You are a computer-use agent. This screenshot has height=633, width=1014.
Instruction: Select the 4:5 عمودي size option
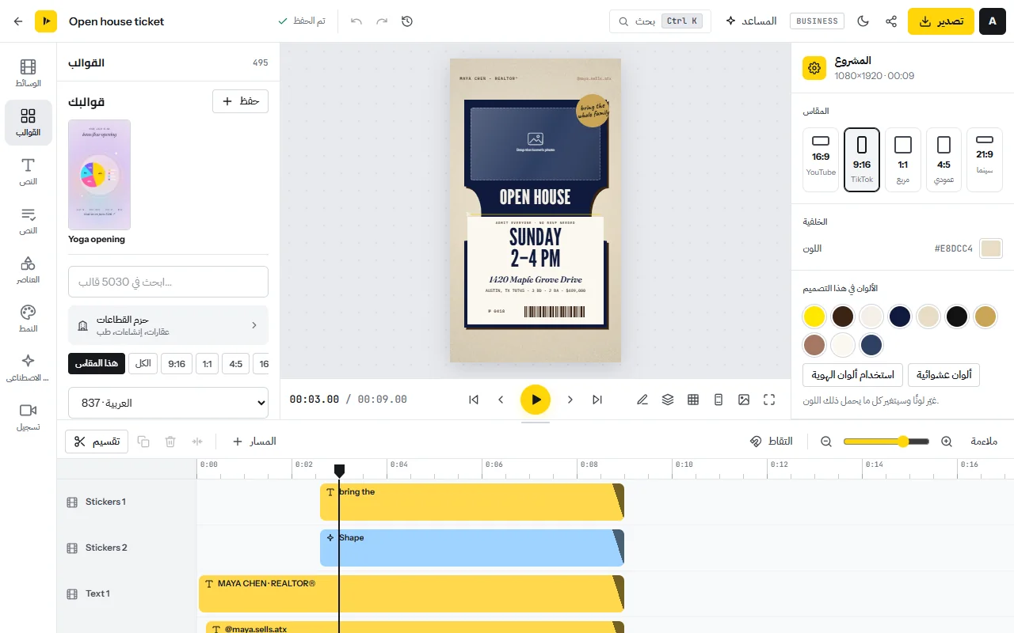click(x=943, y=160)
